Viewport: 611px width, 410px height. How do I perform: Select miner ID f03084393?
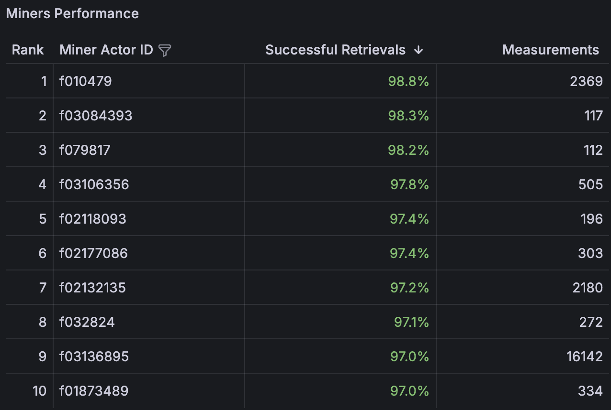tap(96, 116)
